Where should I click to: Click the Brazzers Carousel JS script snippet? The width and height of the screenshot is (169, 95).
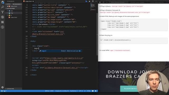(125, 12)
